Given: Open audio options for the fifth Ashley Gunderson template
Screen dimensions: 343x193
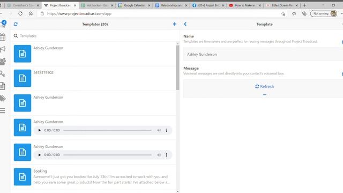Looking at the screenshot, I should click(167, 155).
